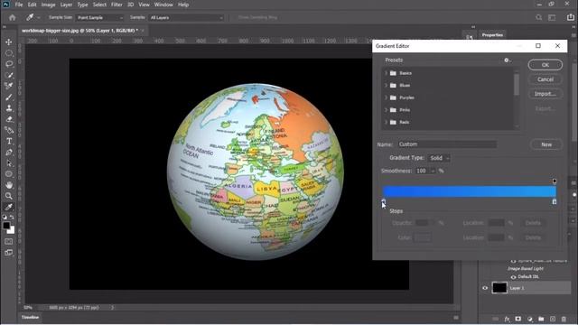Select the Eyedropper tool in toolbar
The height and width of the screenshot is (325, 578).
(9, 207)
